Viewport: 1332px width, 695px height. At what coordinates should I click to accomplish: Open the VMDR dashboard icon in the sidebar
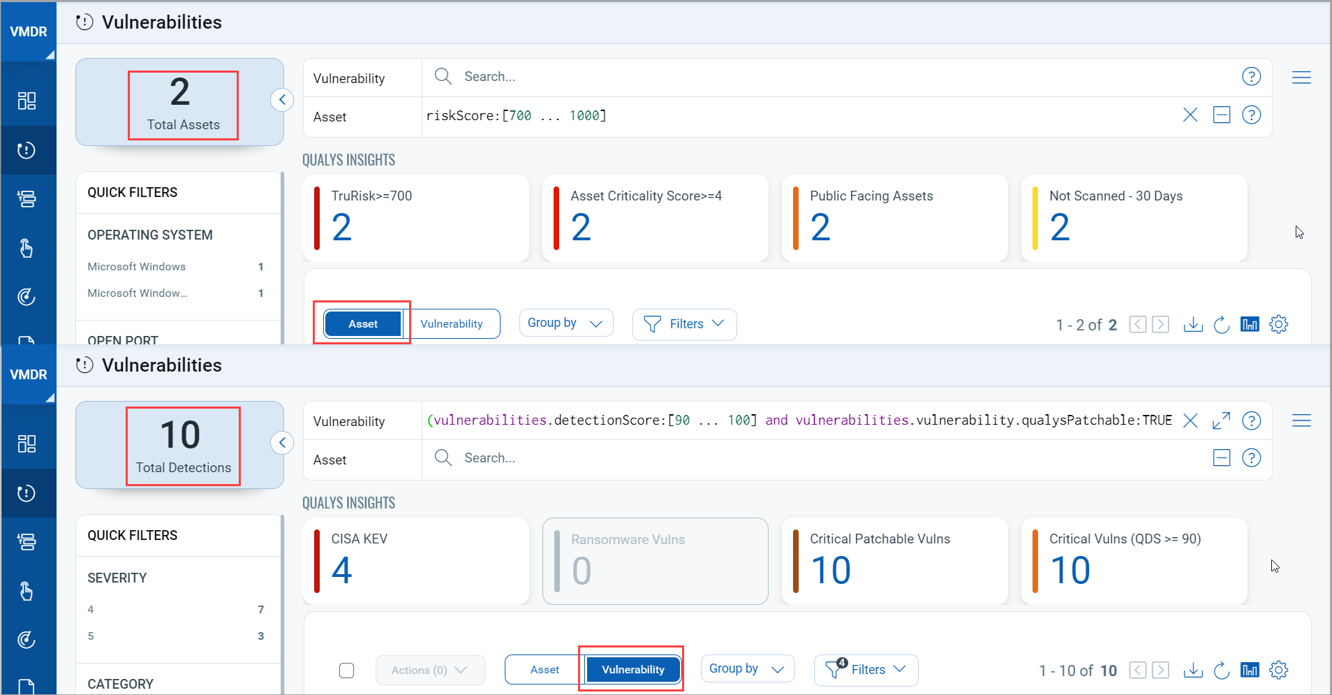28,100
